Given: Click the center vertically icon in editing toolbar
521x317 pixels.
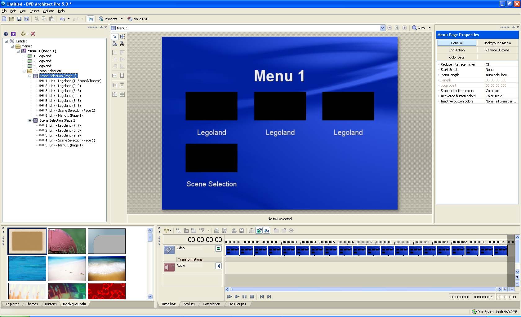Looking at the screenshot, I should [x=122, y=94].
